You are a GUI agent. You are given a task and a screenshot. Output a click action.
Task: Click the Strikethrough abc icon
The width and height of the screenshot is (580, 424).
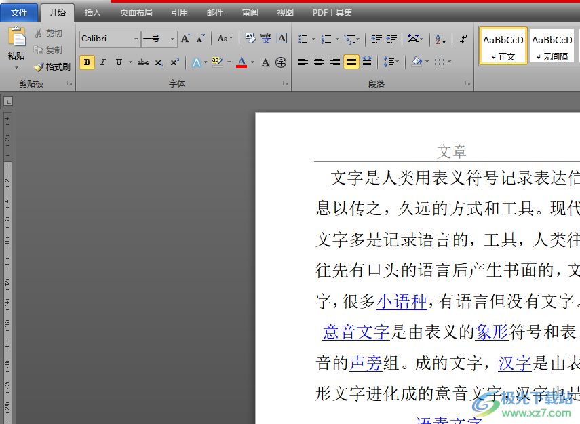(143, 62)
